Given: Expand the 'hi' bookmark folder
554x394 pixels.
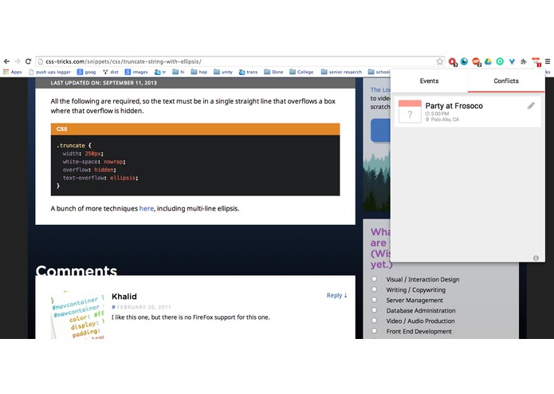Looking at the screenshot, I should tap(179, 72).
